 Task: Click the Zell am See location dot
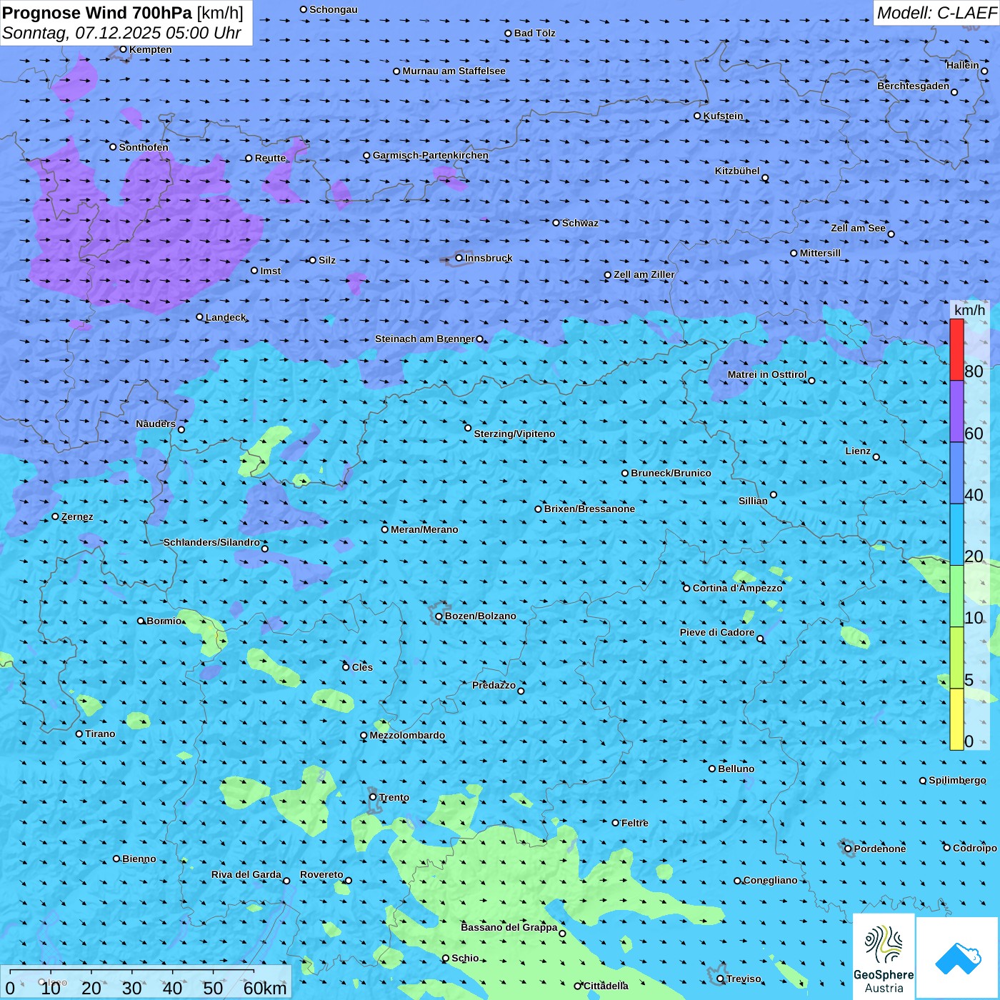point(891,234)
